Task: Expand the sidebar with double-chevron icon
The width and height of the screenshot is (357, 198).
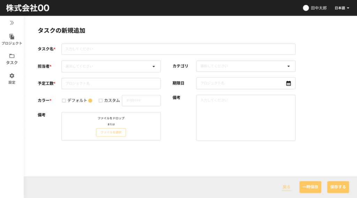Action: point(12,23)
